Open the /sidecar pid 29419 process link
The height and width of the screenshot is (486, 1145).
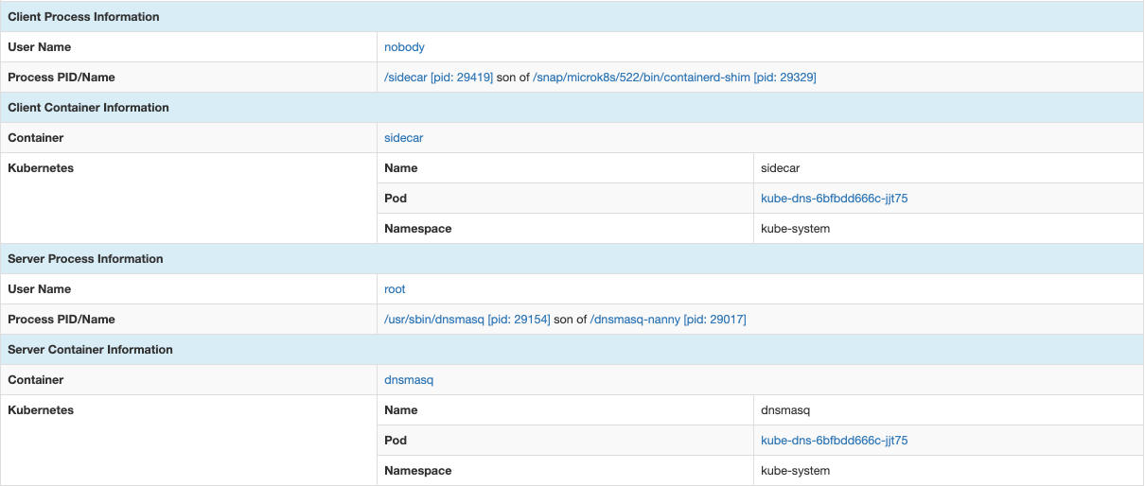click(x=438, y=78)
